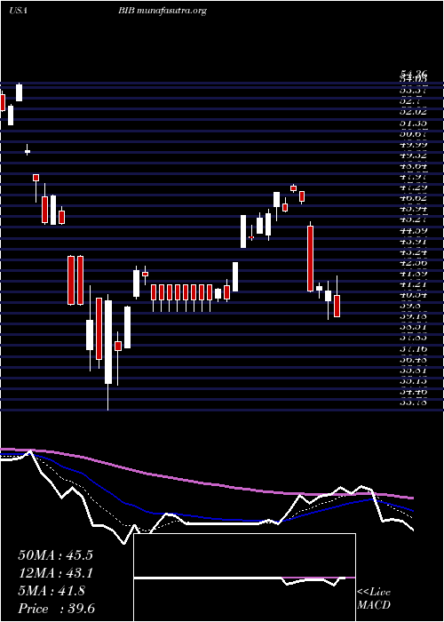Click the 46.62 price axis label
The height and width of the screenshot is (622, 444).
tap(413, 198)
